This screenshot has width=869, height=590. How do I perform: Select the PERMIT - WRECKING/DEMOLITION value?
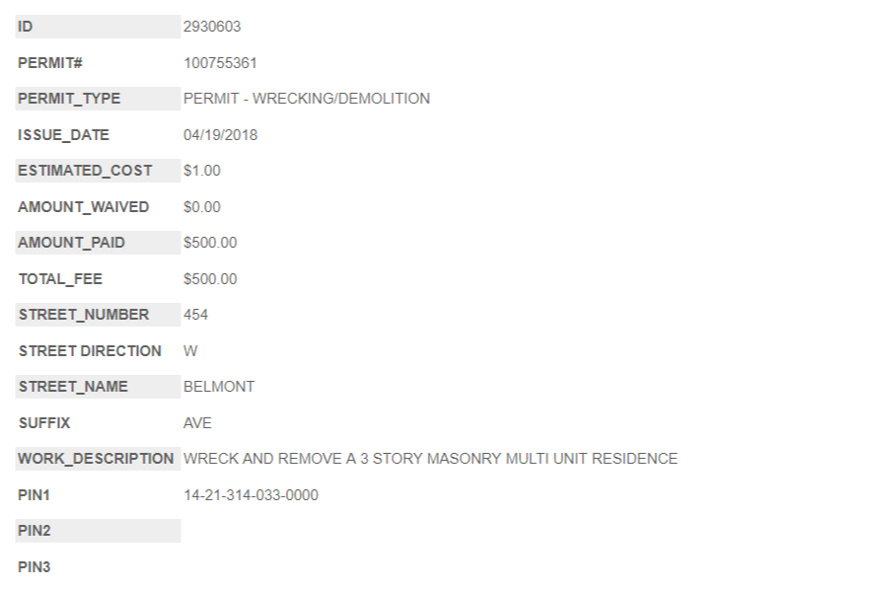point(307,99)
